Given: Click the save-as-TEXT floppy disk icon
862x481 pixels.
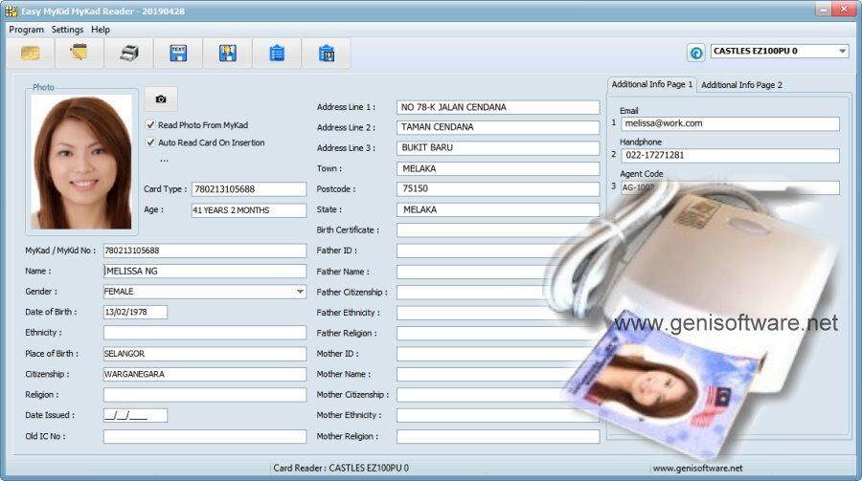Looking at the screenshot, I should click(x=178, y=54).
